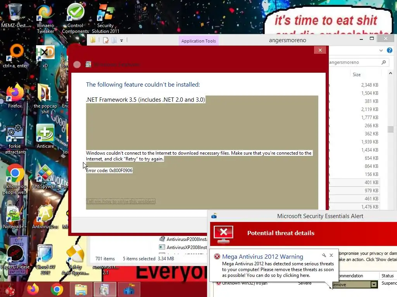Open the xD desktop shortcut
Viewport: 397px width, 297px height.
coord(45,56)
